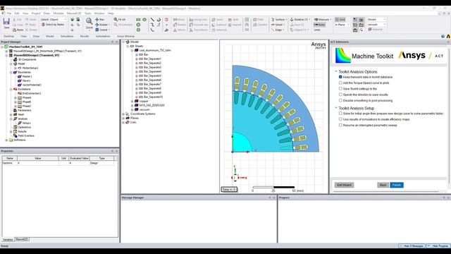Select the Pan tool
This screenshot has width=451, height=254.
coord(100,20)
